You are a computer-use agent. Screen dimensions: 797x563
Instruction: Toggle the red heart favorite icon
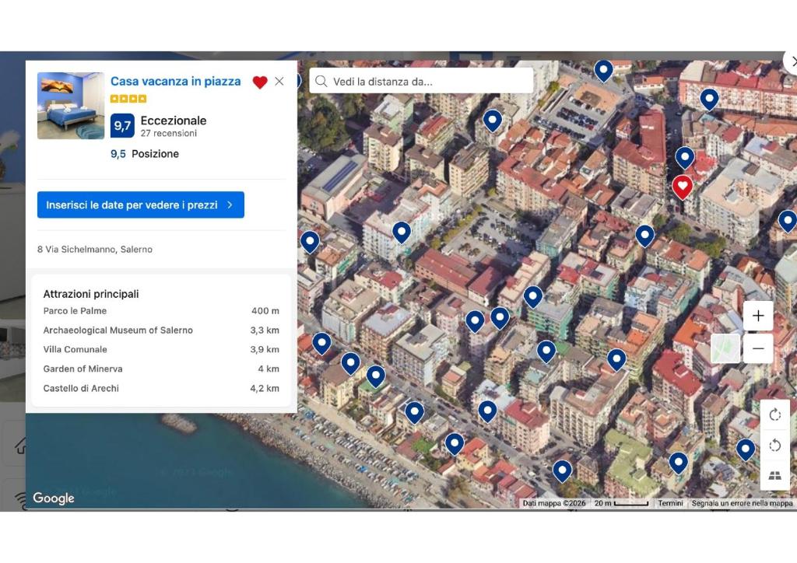point(260,82)
